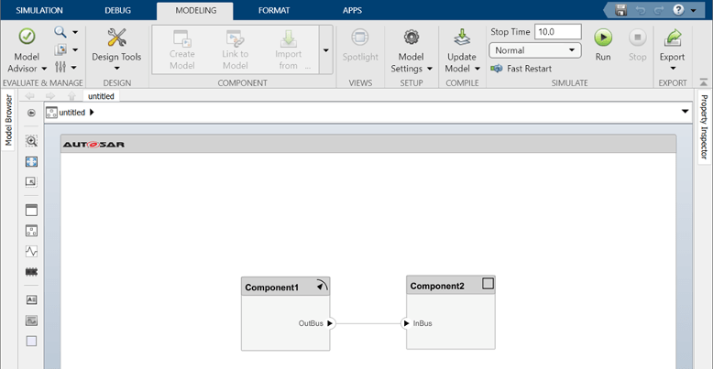Click the Find magnifier icon in ribbon
The image size is (713, 369).
click(x=60, y=32)
